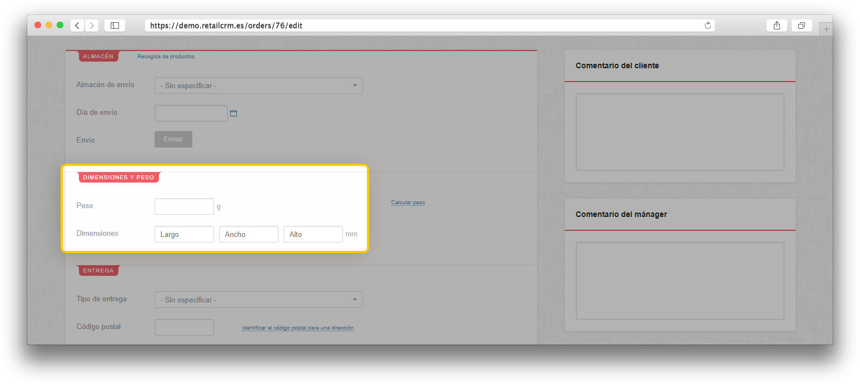Toggle the Safari sidebar button

[115, 26]
